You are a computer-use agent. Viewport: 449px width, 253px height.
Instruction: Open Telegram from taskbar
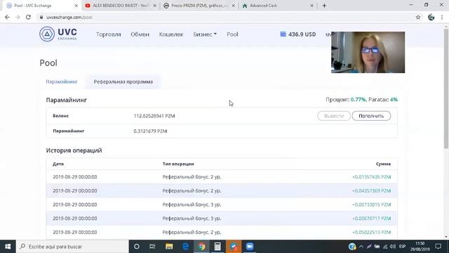[234, 247]
